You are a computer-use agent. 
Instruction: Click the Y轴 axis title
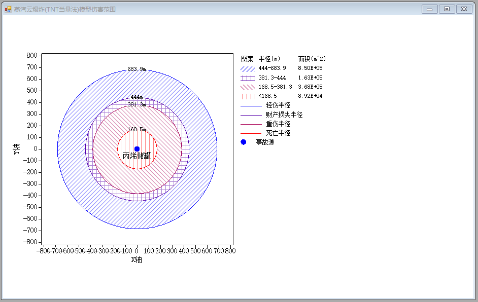pyautogui.click(x=16, y=149)
